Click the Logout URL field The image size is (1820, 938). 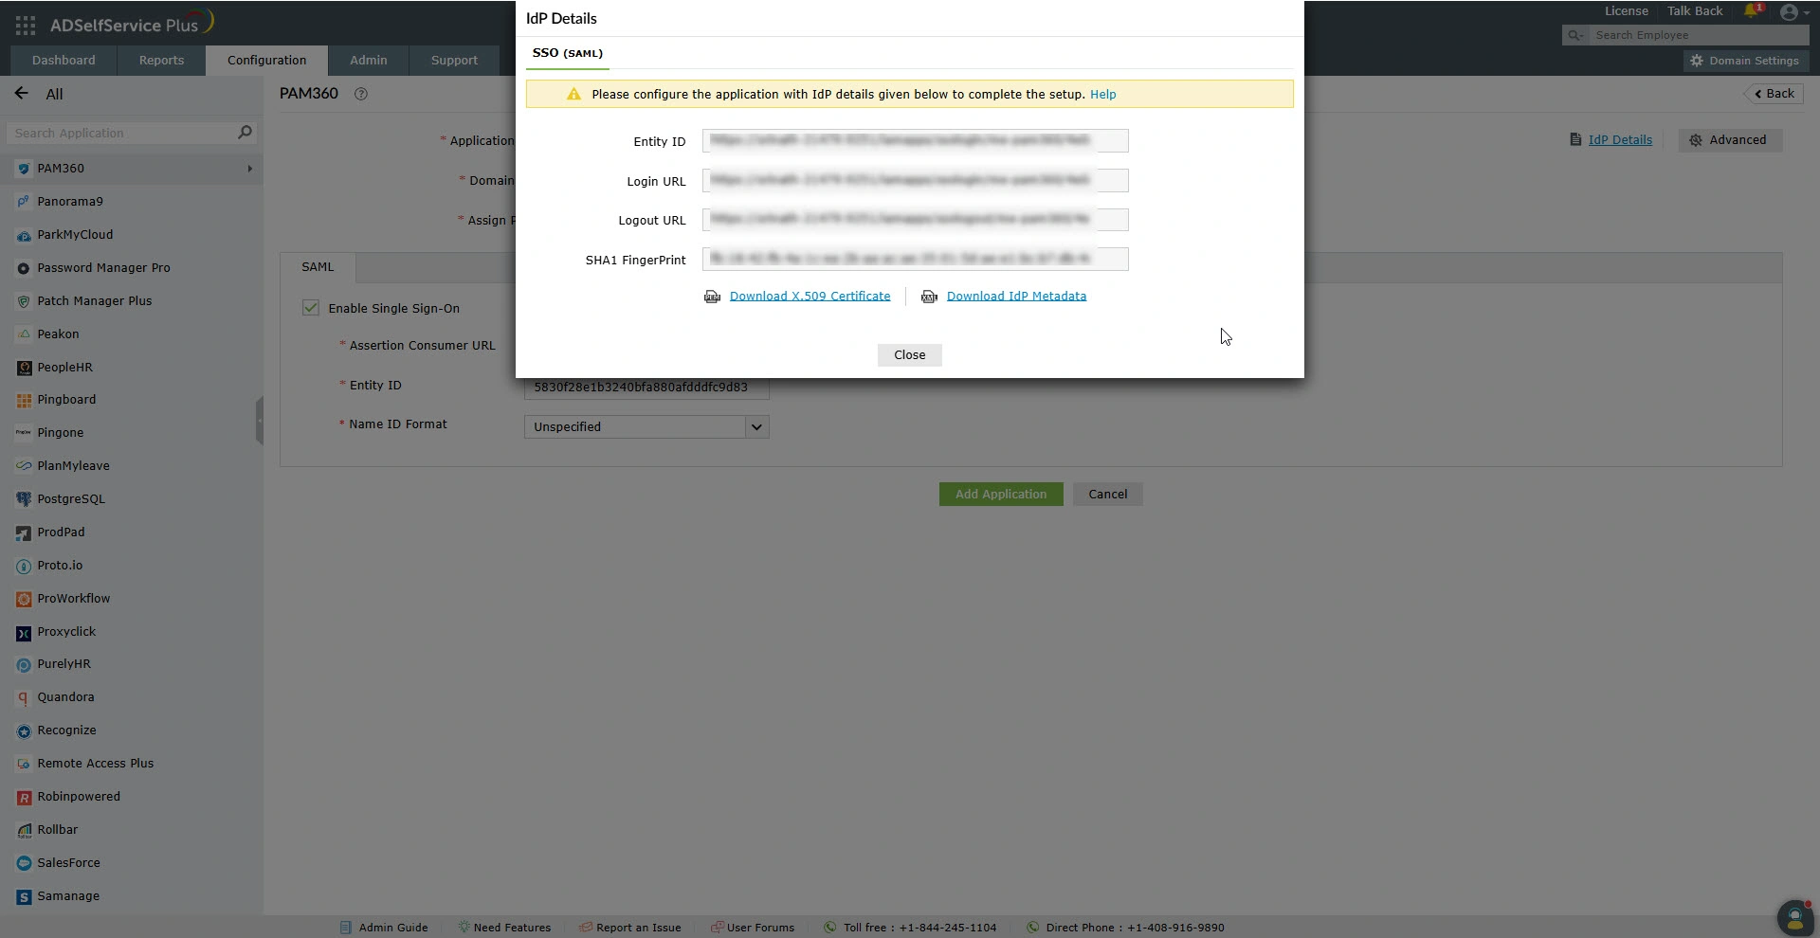(915, 220)
